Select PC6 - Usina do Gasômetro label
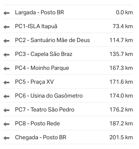Image resolution: width=139 pixels, height=149 pixels. pos(49,96)
